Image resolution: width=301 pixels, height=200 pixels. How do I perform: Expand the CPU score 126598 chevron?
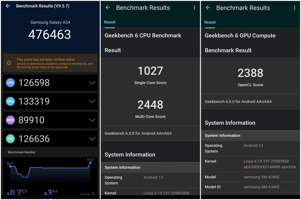(92, 83)
